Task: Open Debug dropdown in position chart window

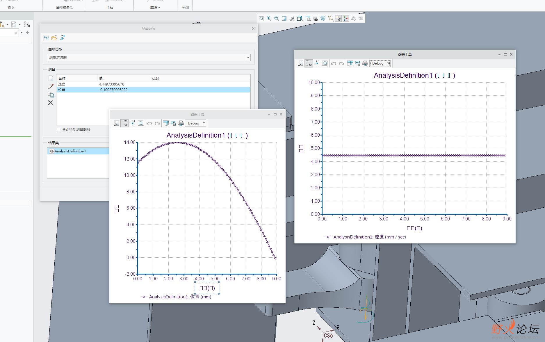Action: click(x=196, y=123)
